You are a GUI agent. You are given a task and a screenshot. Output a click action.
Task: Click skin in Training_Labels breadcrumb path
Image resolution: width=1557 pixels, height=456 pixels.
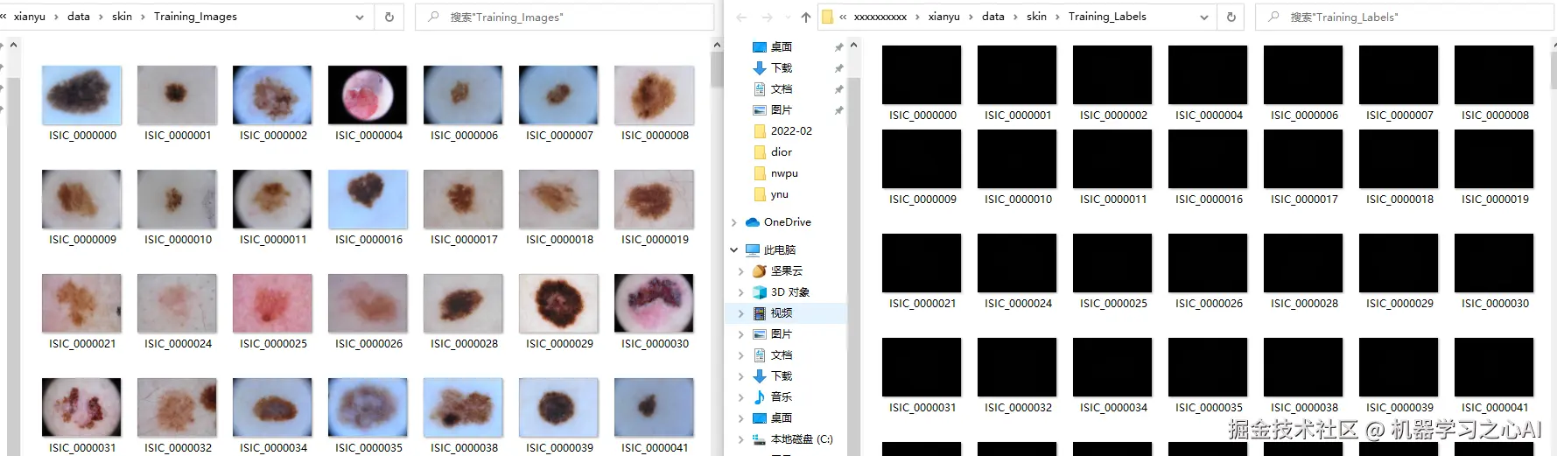[1036, 17]
